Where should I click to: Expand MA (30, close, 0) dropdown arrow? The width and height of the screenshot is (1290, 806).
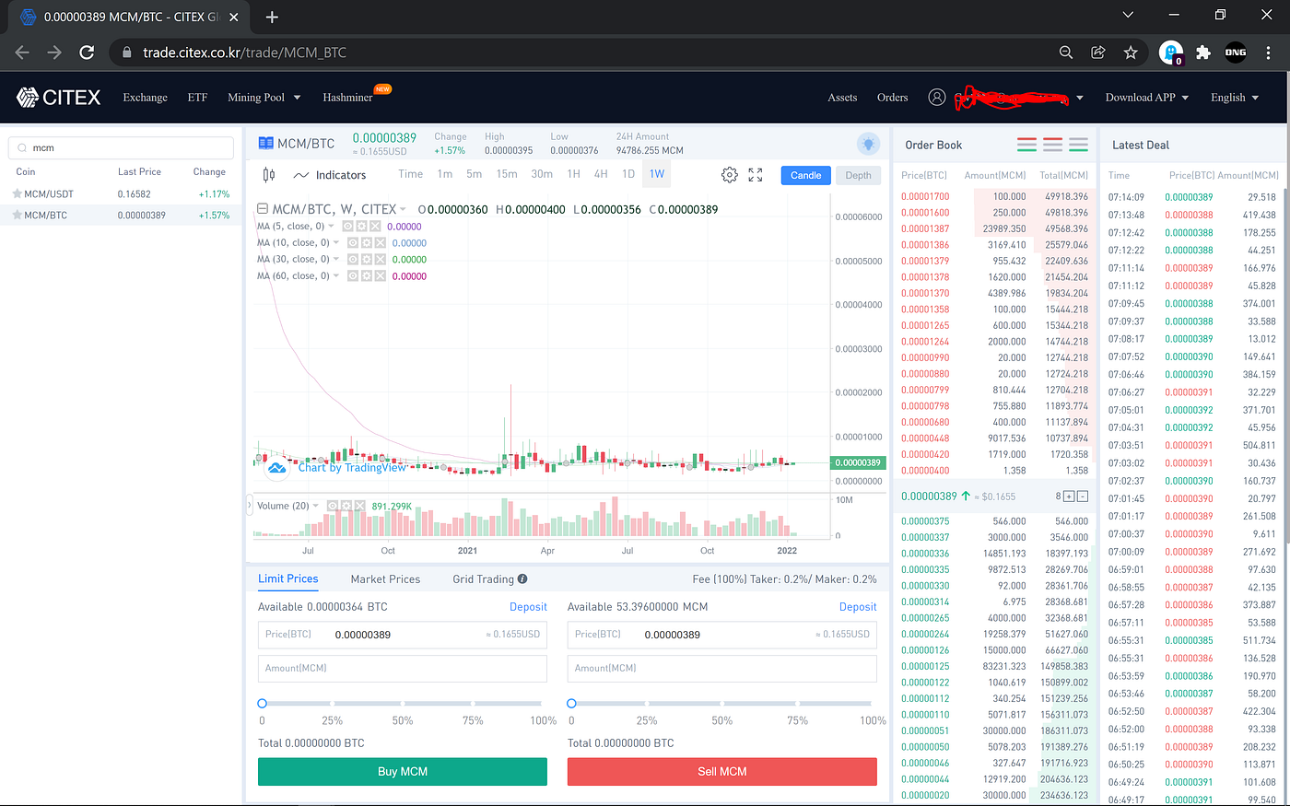[336, 260]
